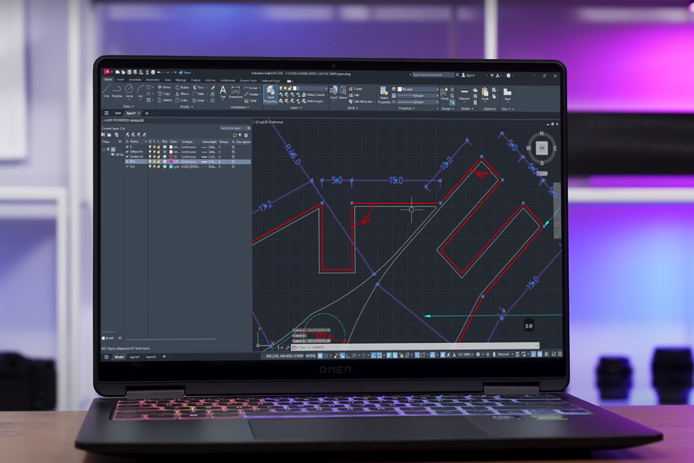Viewport: 694px width, 463px height.
Task: Click the cyan color swatch of Cut layer
Action: coord(171,167)
